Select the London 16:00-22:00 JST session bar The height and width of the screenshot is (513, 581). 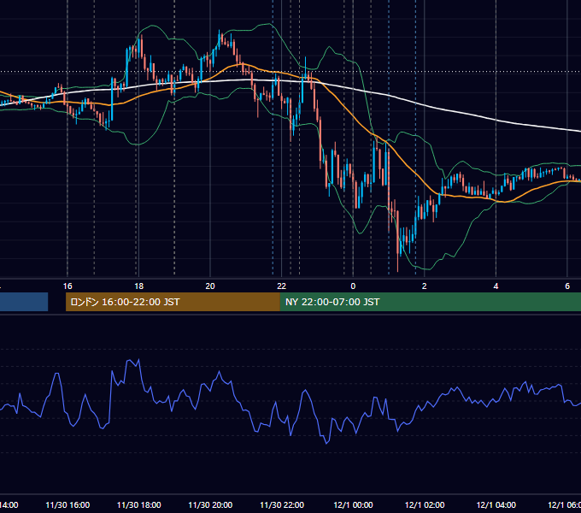(x=173, y=302)
